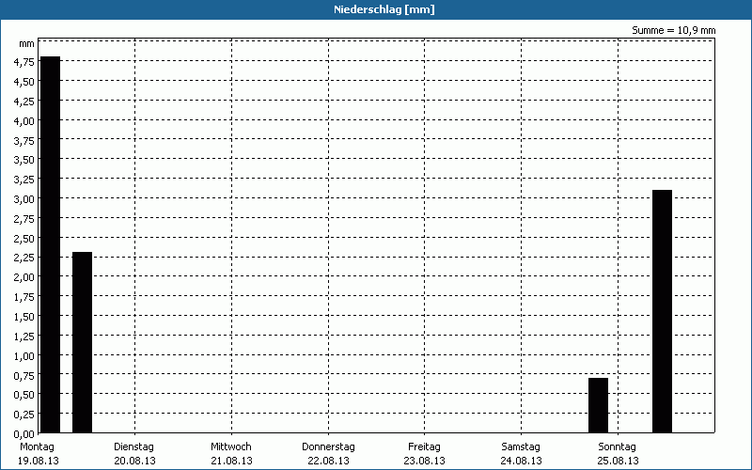Click the 1,00 y-axis value
This screenshot has width=752, height=470.
tap(24, 356)
